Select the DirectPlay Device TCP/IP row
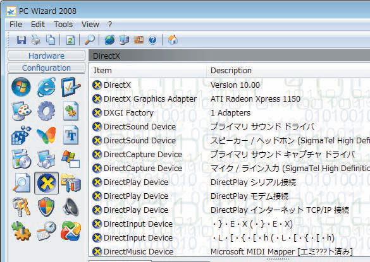This screenshot has height=262, width=370. coord(230,210)
